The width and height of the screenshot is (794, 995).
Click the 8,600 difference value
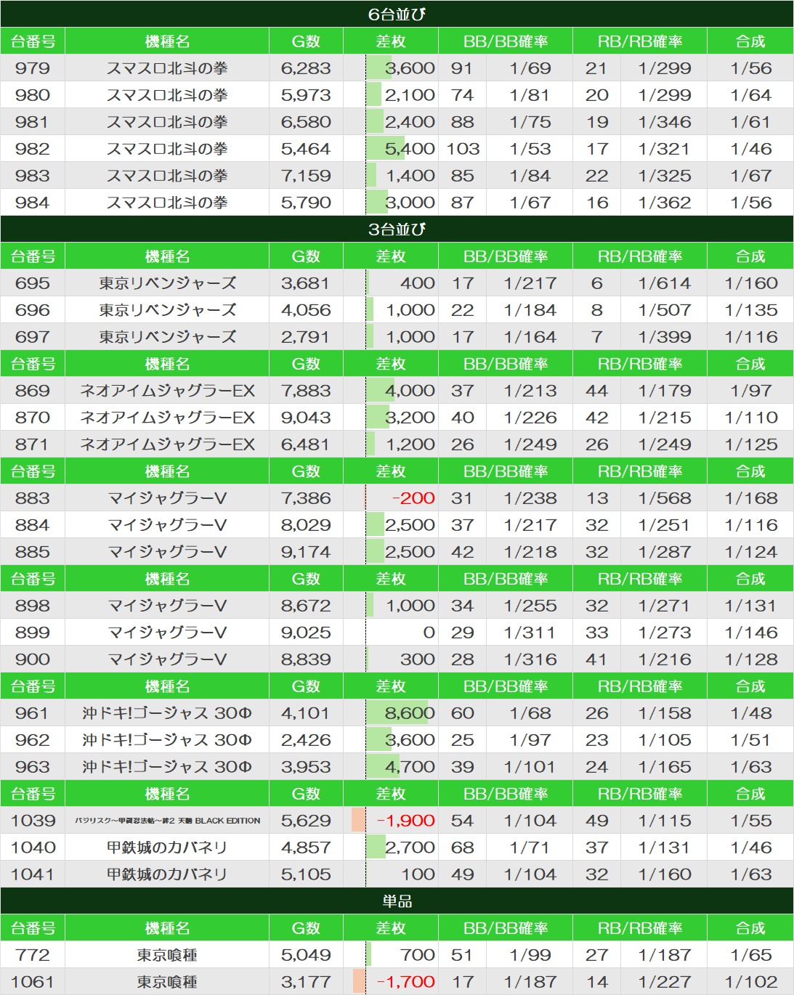pos(410,713)
